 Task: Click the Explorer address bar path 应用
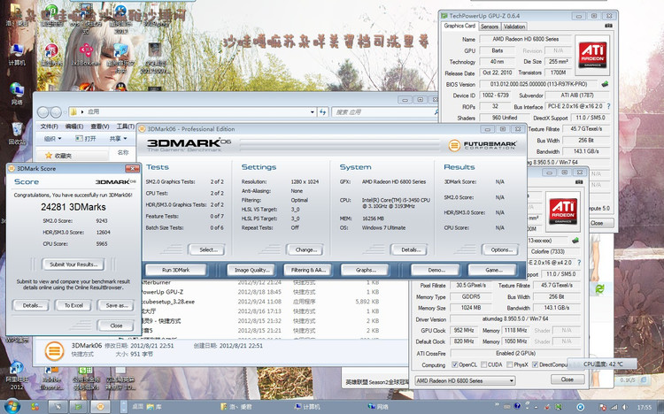point(93,111)
